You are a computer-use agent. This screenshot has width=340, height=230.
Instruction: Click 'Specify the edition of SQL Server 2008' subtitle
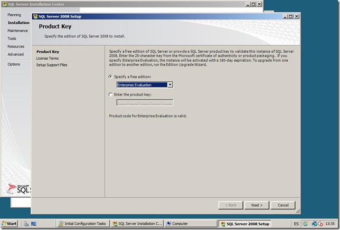click(85, 36)
